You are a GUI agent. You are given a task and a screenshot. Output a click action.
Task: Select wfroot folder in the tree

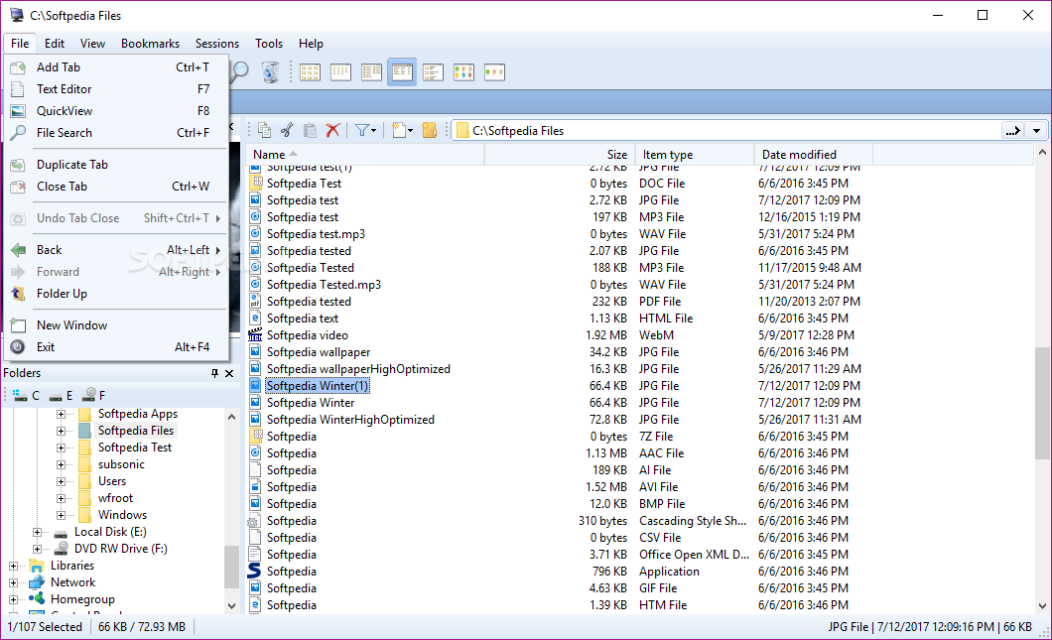tap(115, 498)
